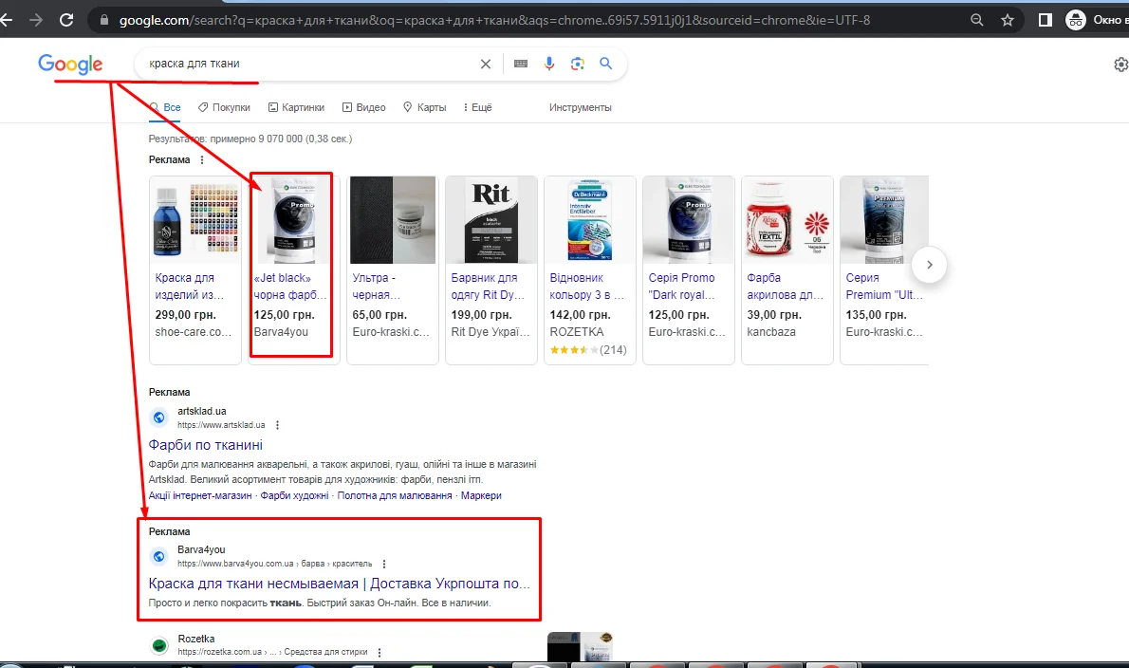Viewport: 1129px width, 668px height.
Task: Click the incognito profile icon
Action: (1076, 20)
